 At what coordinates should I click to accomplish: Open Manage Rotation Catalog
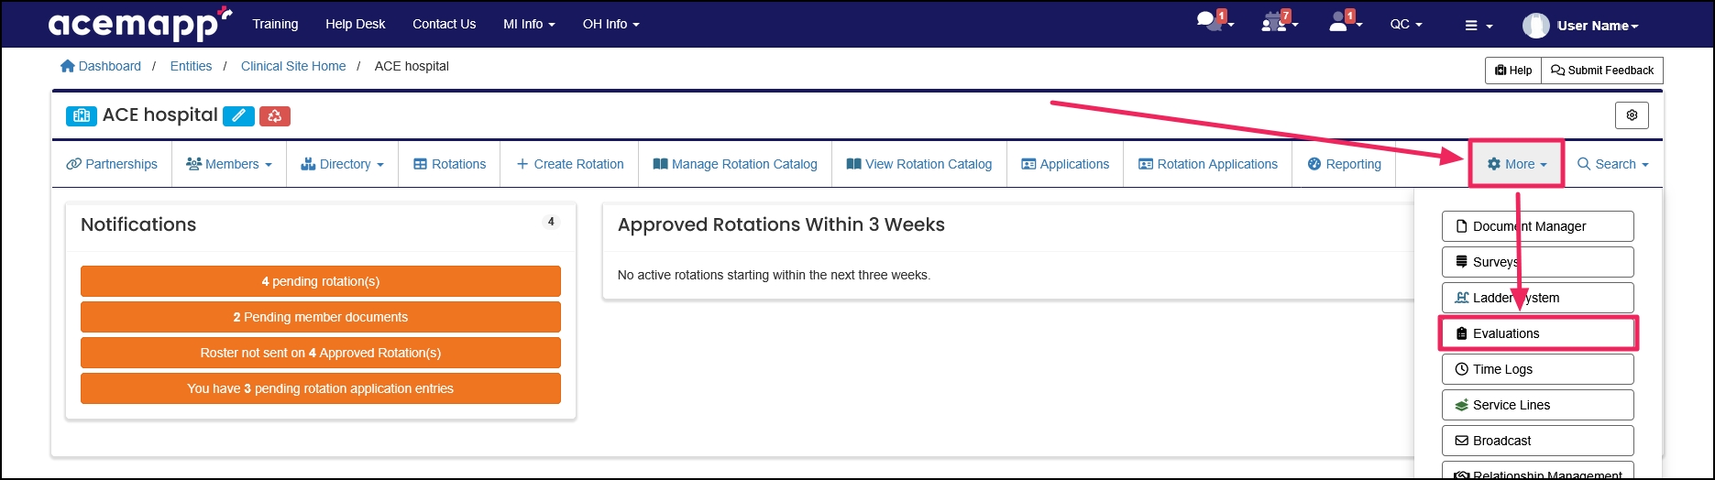pos(735,164)
